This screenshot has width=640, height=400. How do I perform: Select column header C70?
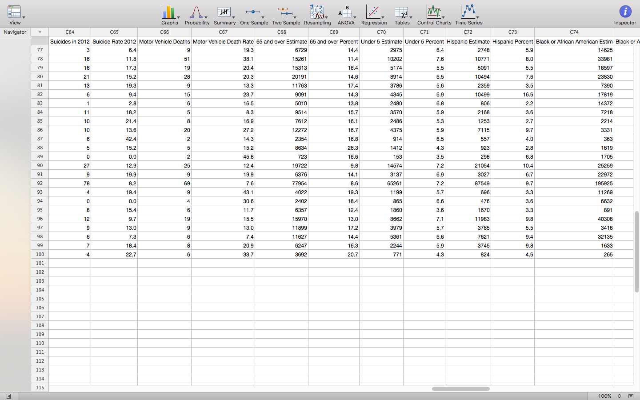pyautogui.click(x=381, y=32)
